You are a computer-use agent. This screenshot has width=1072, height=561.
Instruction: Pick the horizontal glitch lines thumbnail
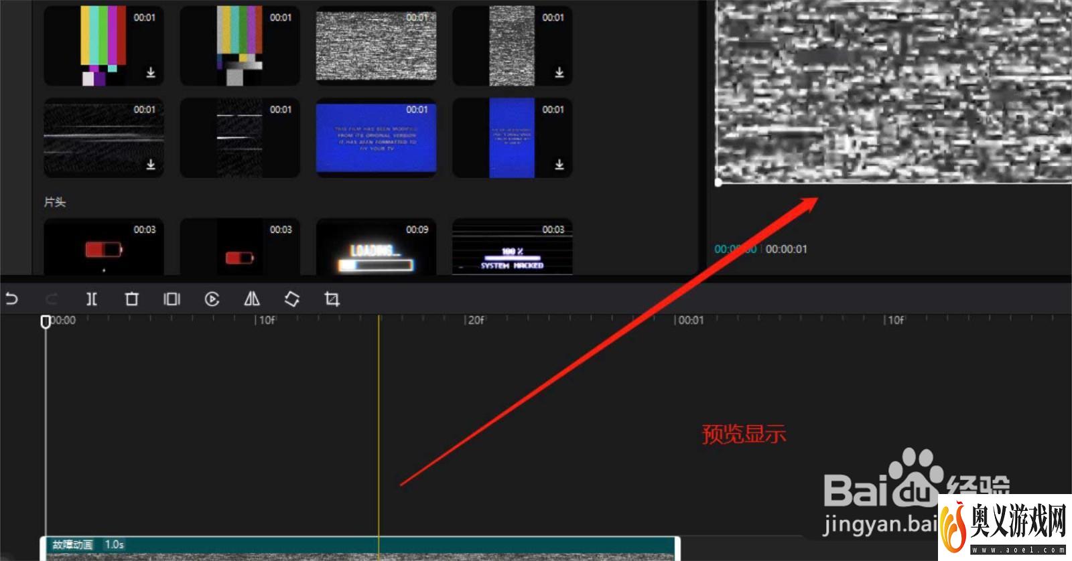(x=104, y=137)
